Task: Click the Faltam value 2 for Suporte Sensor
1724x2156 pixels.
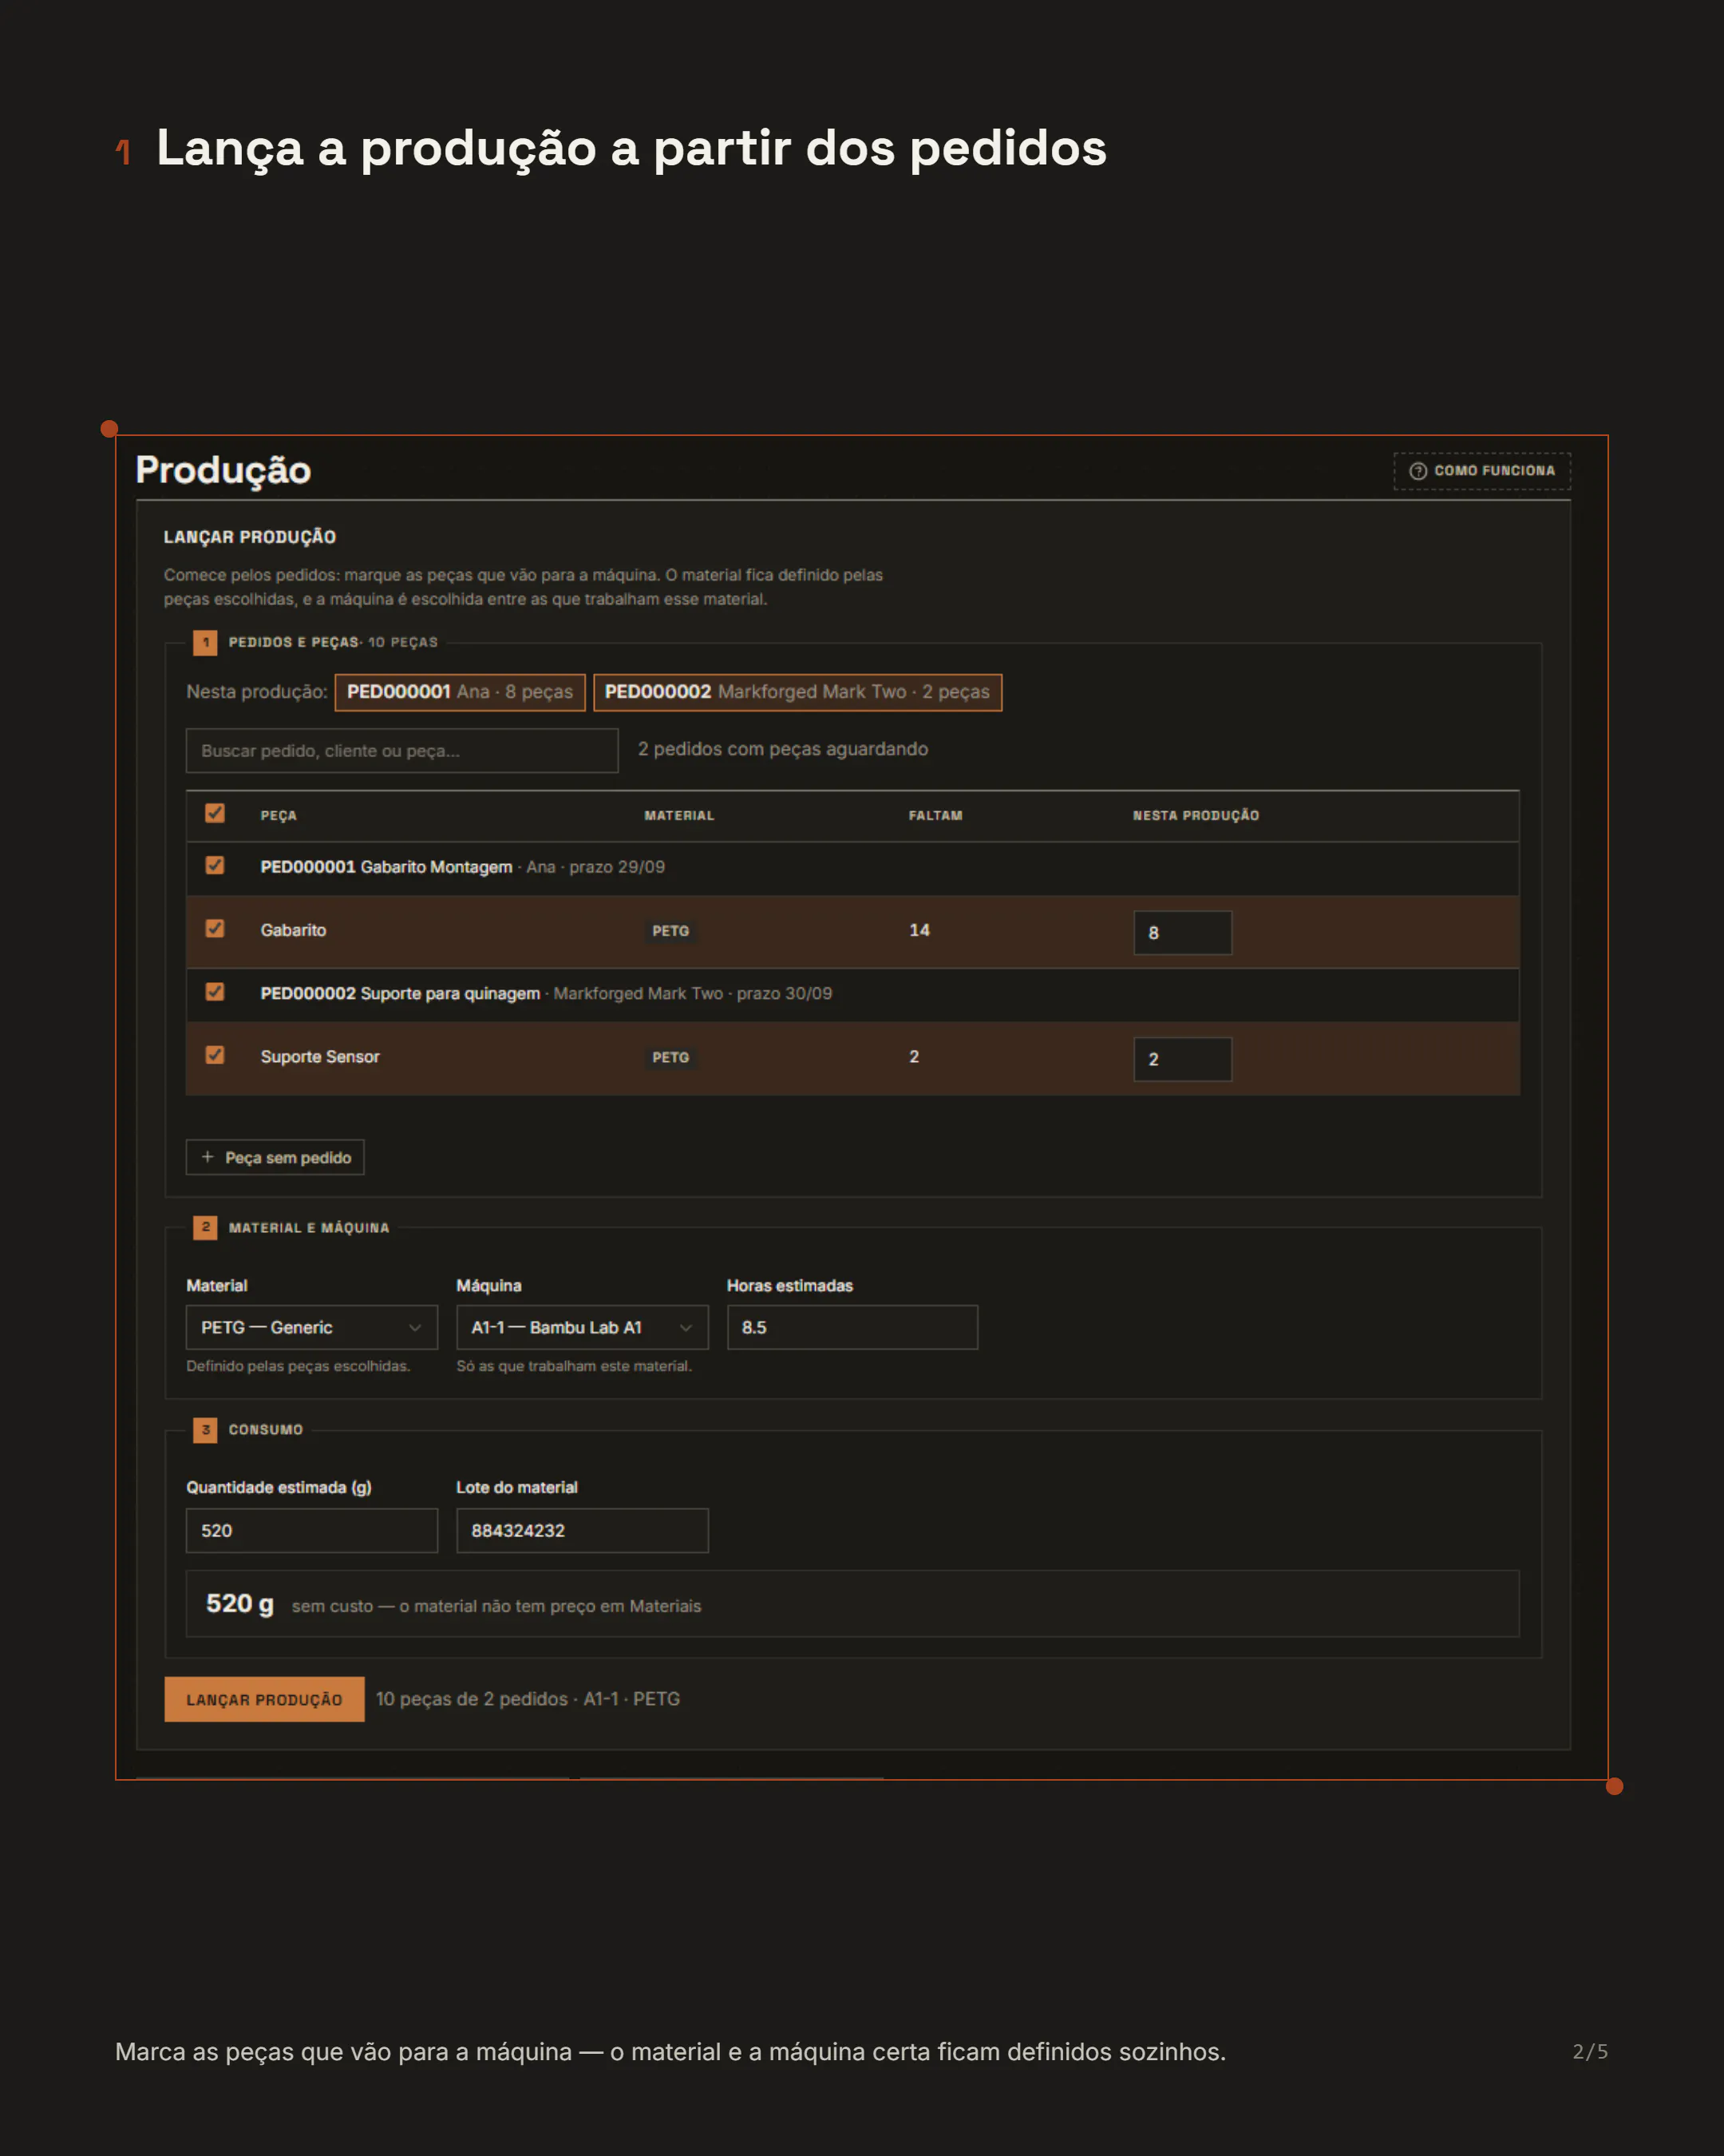Action: [x=913, y=1057]
